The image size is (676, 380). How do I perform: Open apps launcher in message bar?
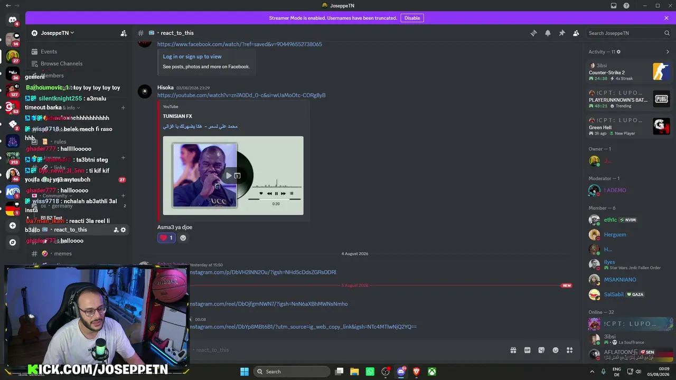pos(570,350)
